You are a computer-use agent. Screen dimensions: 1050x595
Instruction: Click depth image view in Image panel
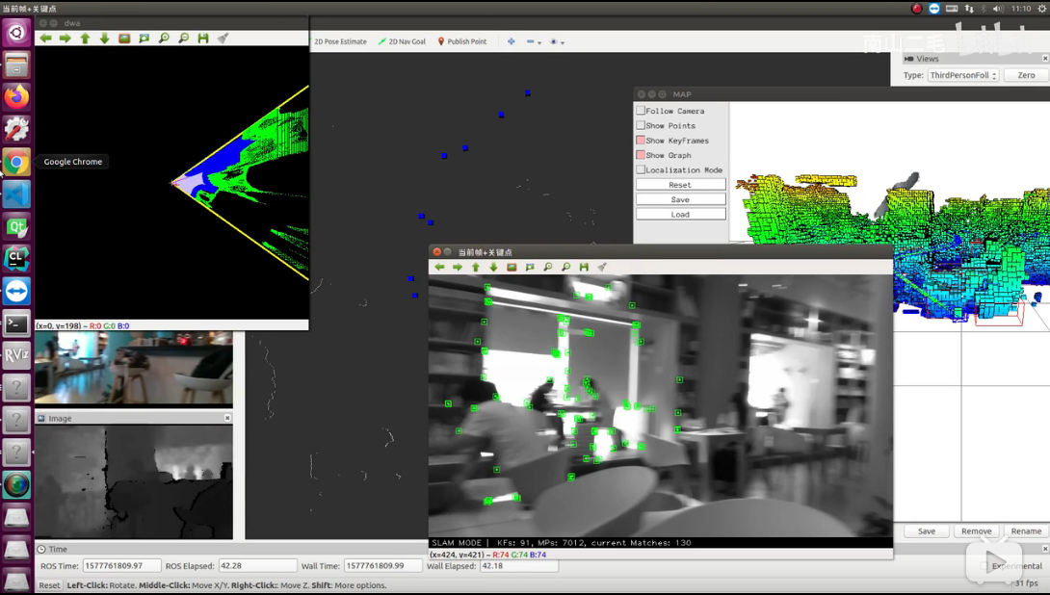134,482
